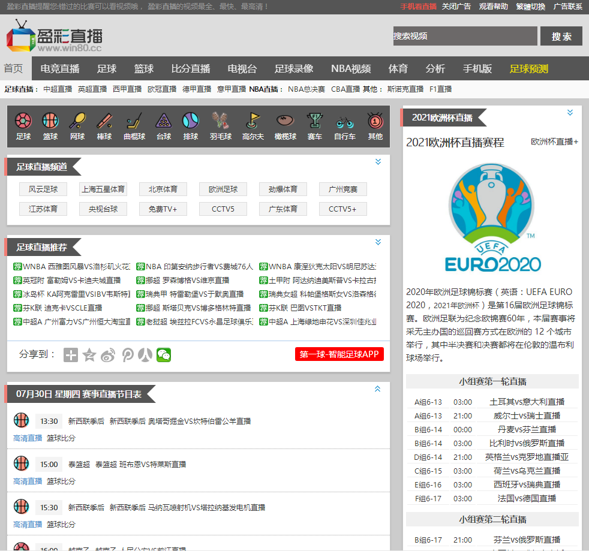Open 手机版 navigation item
This screenshot has width=589, height=551.
(477, 69)
